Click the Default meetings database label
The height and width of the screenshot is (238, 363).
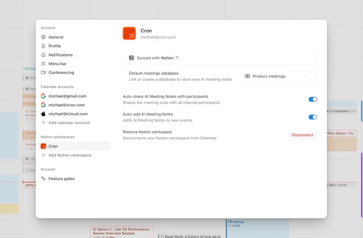point(154,73)
